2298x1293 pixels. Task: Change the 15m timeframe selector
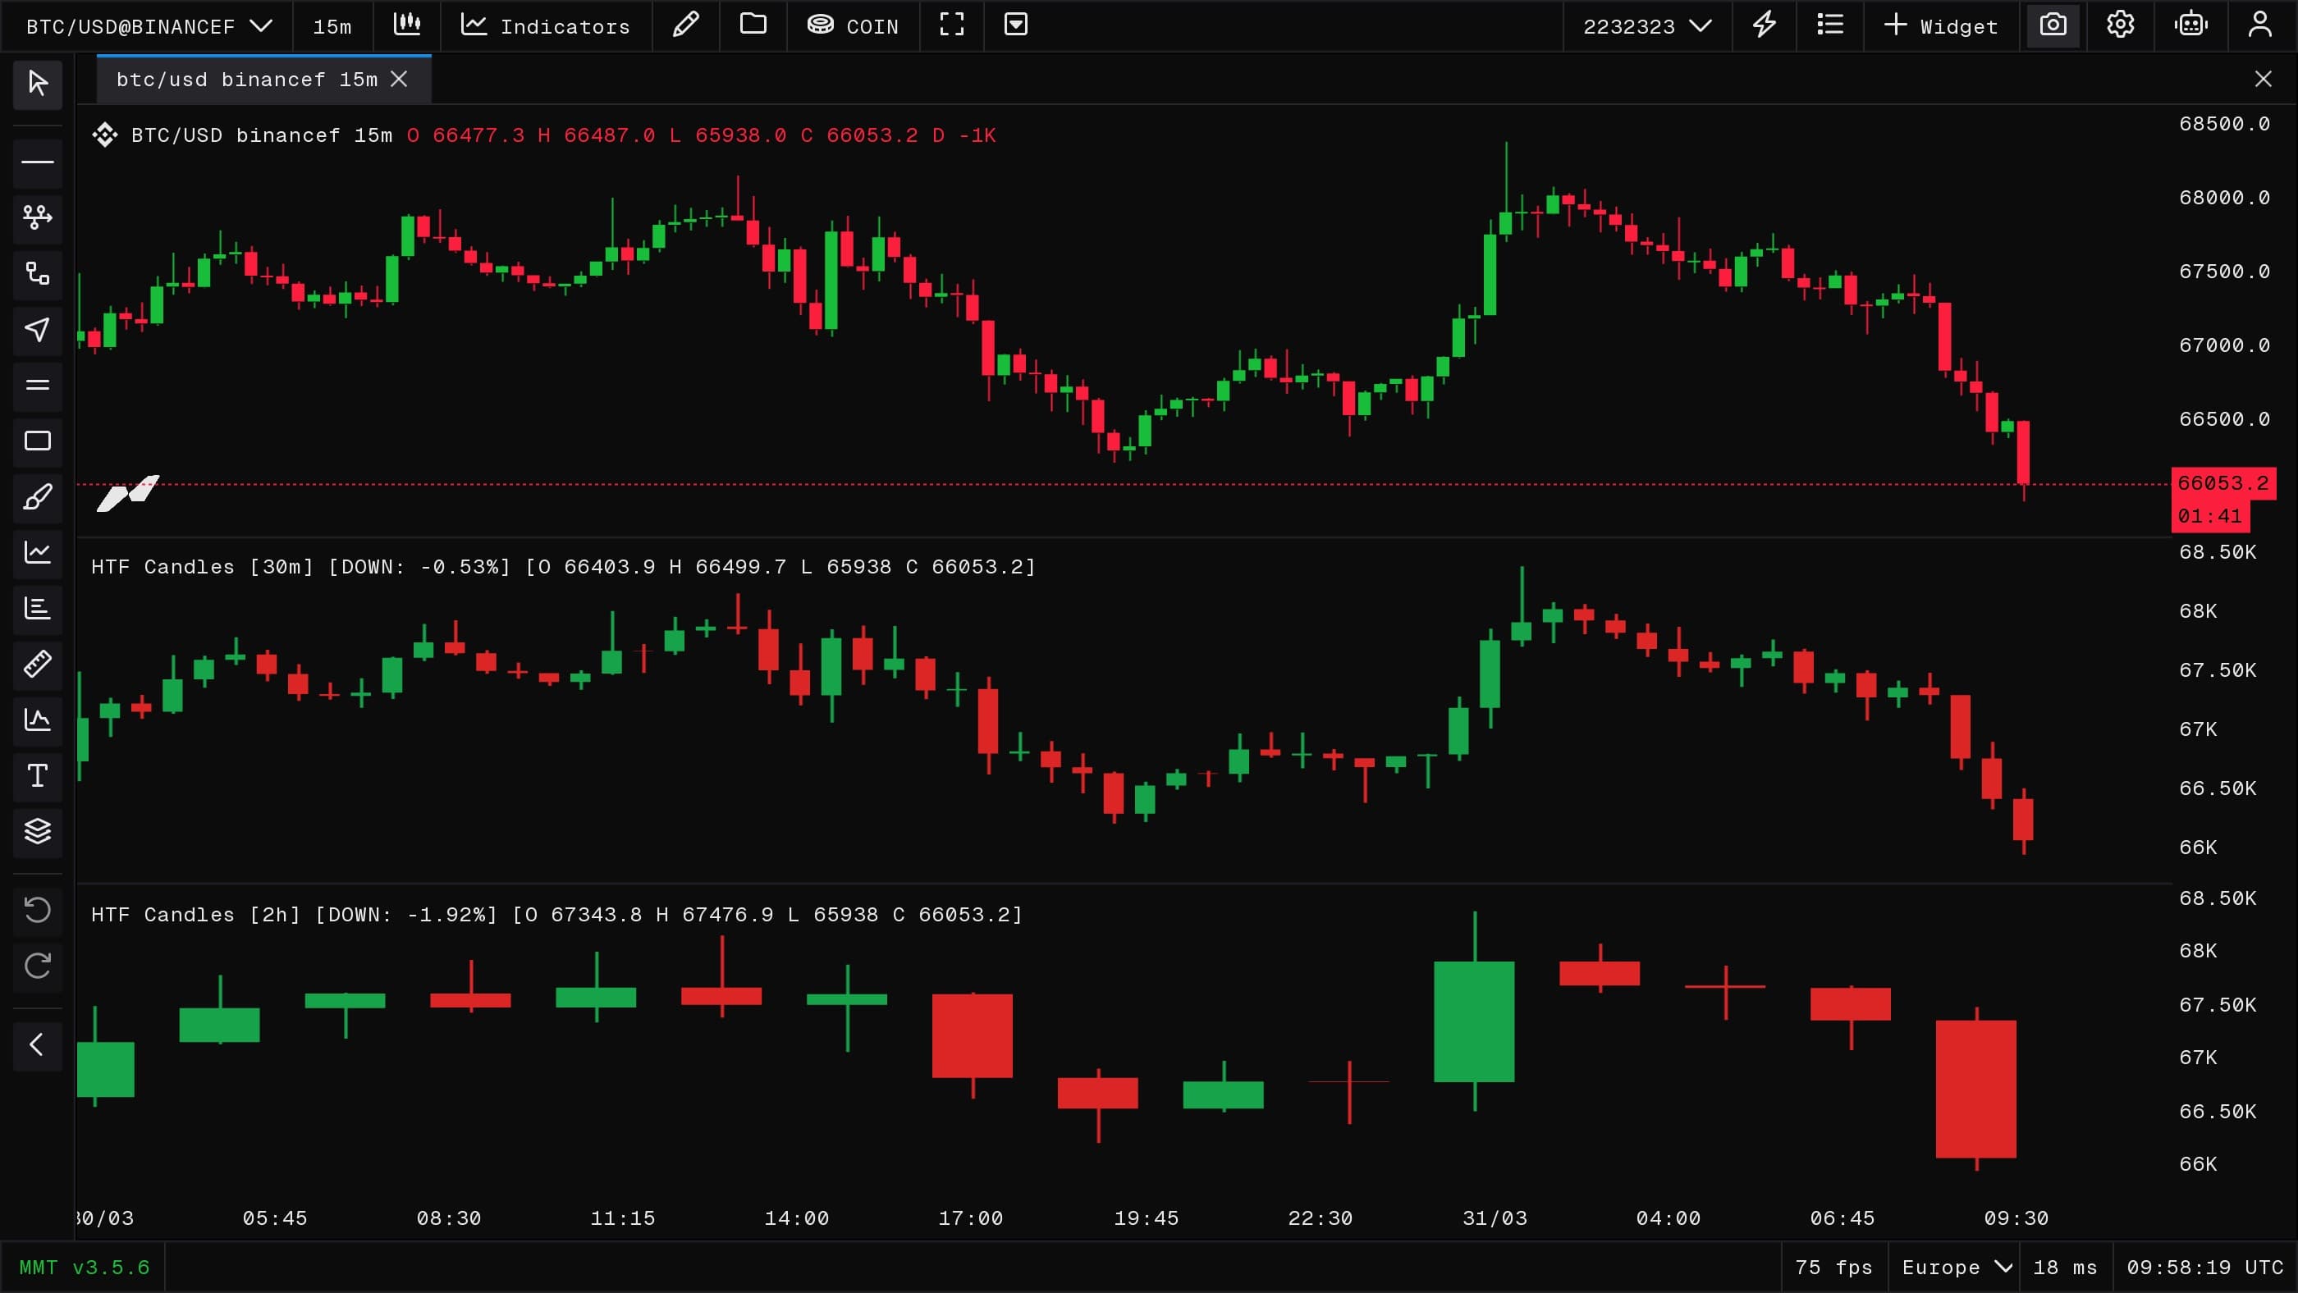pos(332,26)
